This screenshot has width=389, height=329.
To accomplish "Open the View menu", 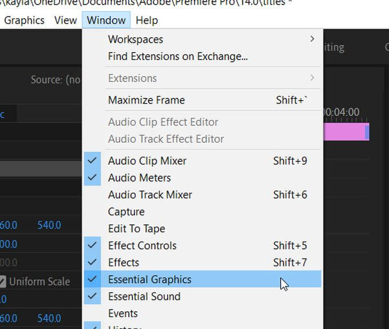I will pos(65,21).
